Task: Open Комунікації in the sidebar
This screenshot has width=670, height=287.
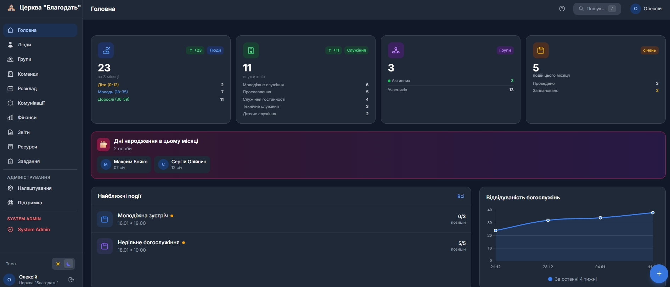Action: (x=40, y=103)
